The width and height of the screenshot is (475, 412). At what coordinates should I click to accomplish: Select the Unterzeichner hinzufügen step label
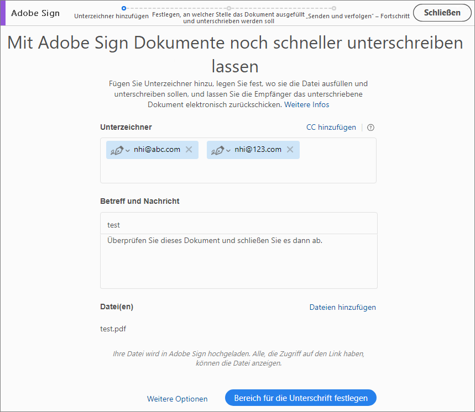tap(111, 17)
